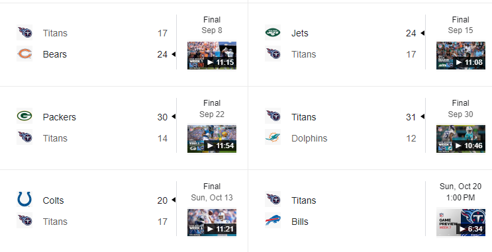Open the Week 7 game preview video
This screenshot has height=252, width=492.
pyautogui.click(x=461, y=222)
